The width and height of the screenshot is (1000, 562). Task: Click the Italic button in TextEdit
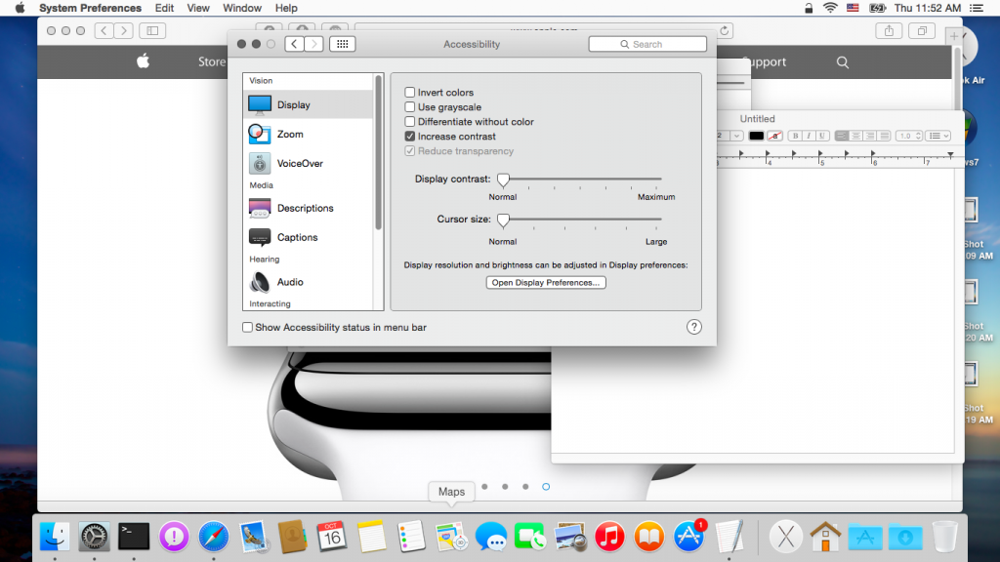[x=809, y=136]
